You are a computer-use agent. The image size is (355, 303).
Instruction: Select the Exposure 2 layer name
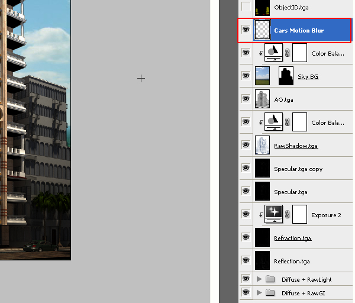click(x=326, y=215)
